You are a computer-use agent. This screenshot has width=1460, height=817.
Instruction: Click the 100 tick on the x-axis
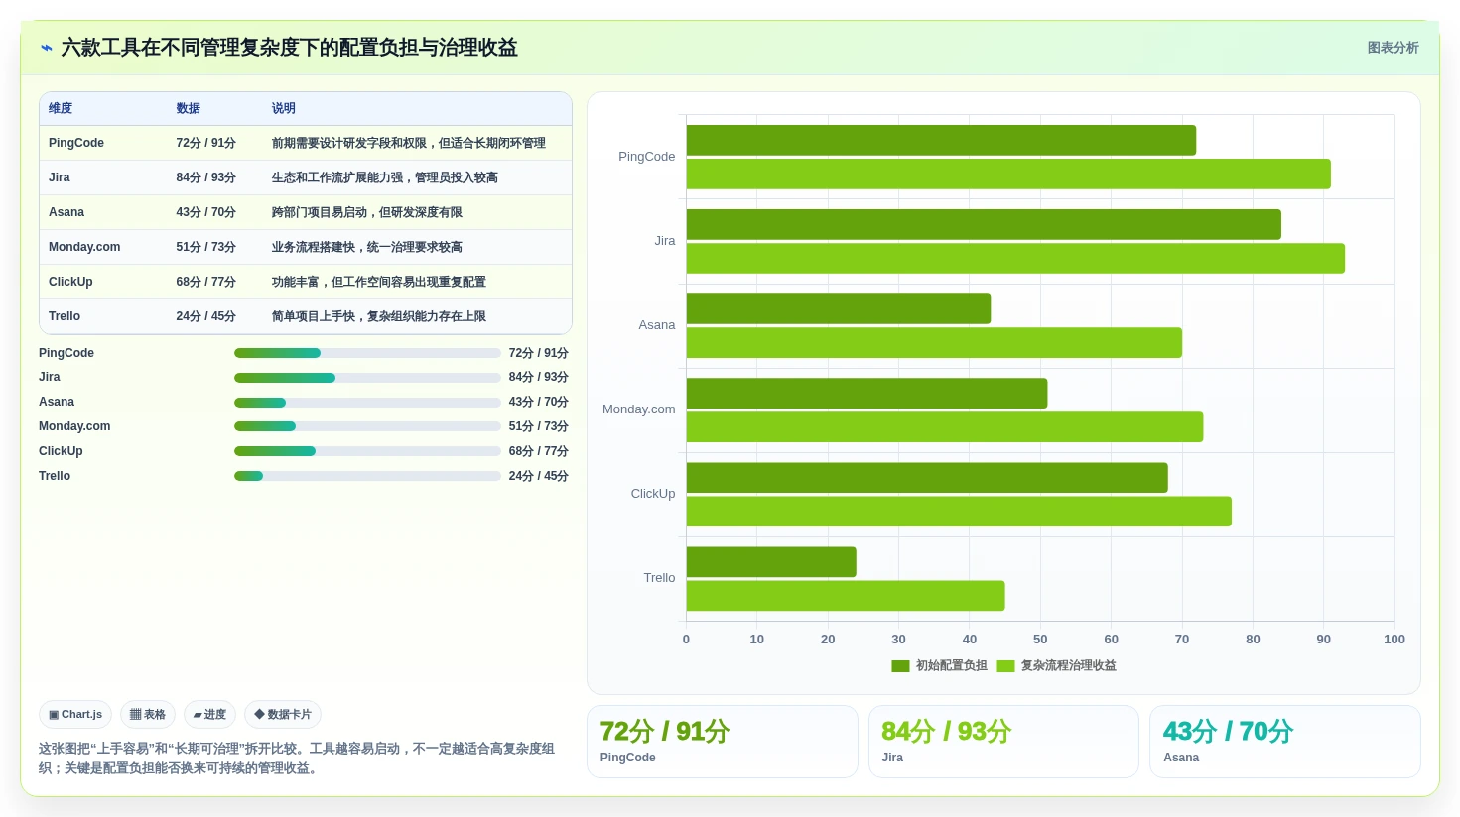pyautogui.click(x=1394, y=640)
